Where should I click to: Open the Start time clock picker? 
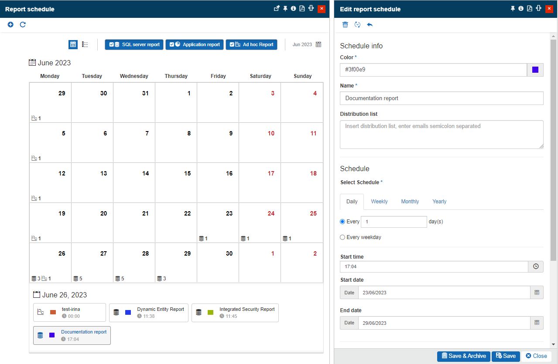[x=536, y=266]
